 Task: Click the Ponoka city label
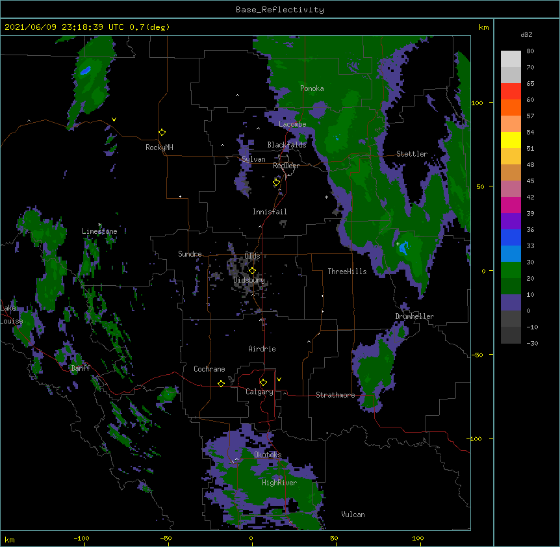tap(312, 88)
